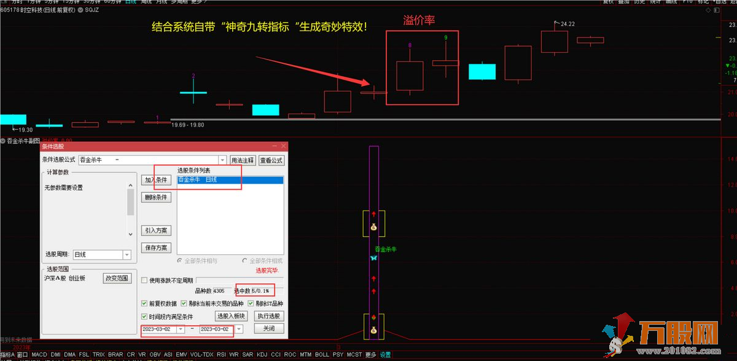Click 窗口 tab in bottom bar
The image size is (737, 361).
tap(23, 355)
